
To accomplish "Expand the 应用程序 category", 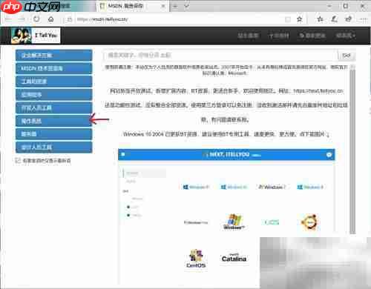I will tap(53, 95).
